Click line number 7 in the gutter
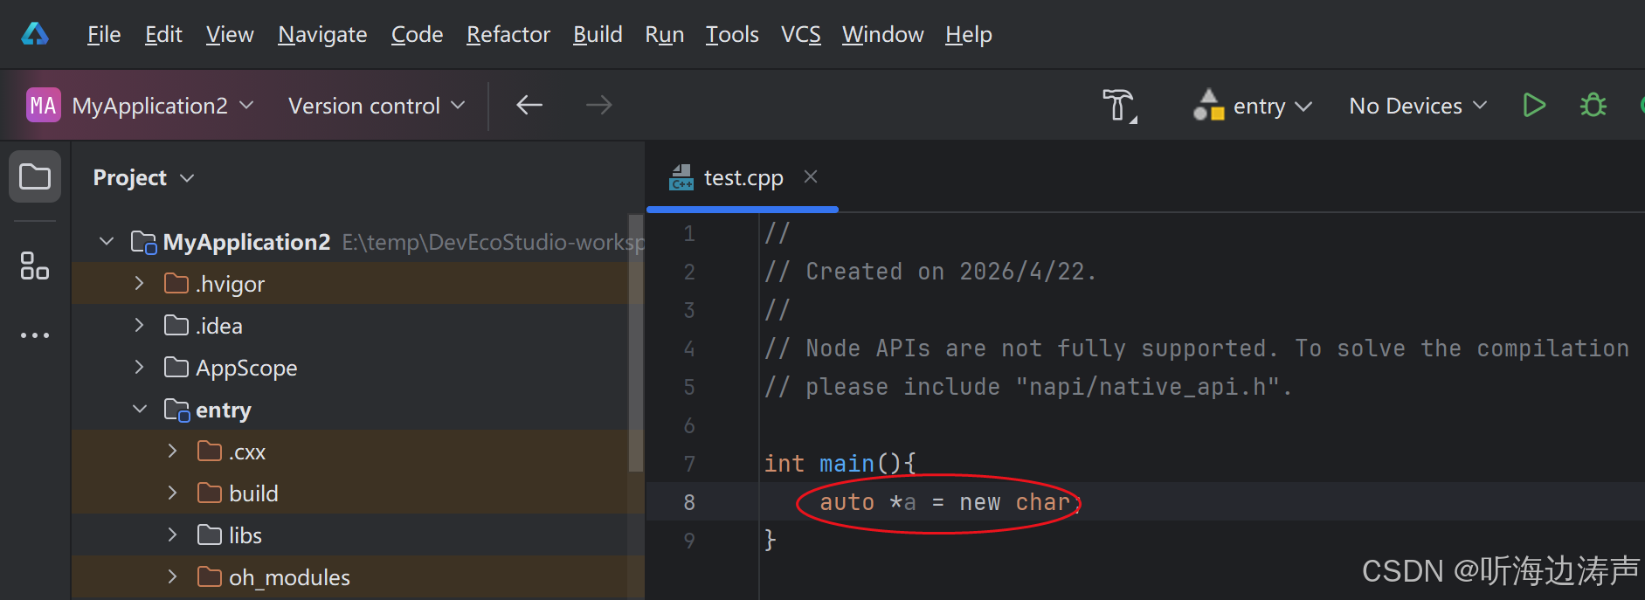This screenshot has height=600, width=1645. 689,464
